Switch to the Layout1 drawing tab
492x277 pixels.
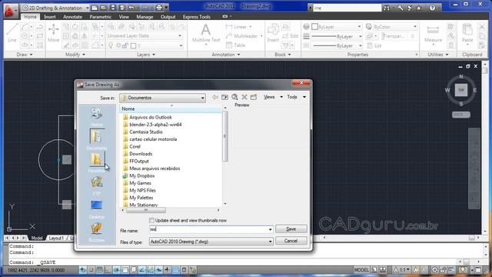pos(56,238)
